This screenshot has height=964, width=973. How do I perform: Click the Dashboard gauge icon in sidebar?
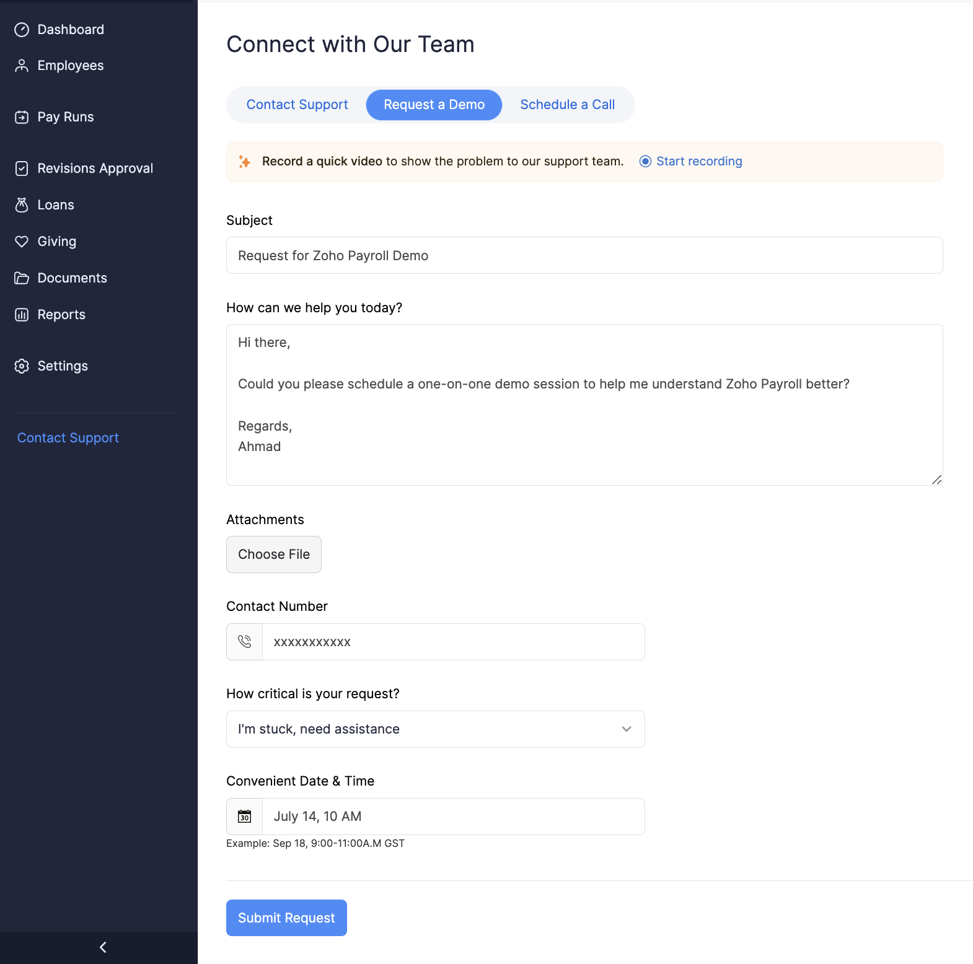tap(22, 30)
